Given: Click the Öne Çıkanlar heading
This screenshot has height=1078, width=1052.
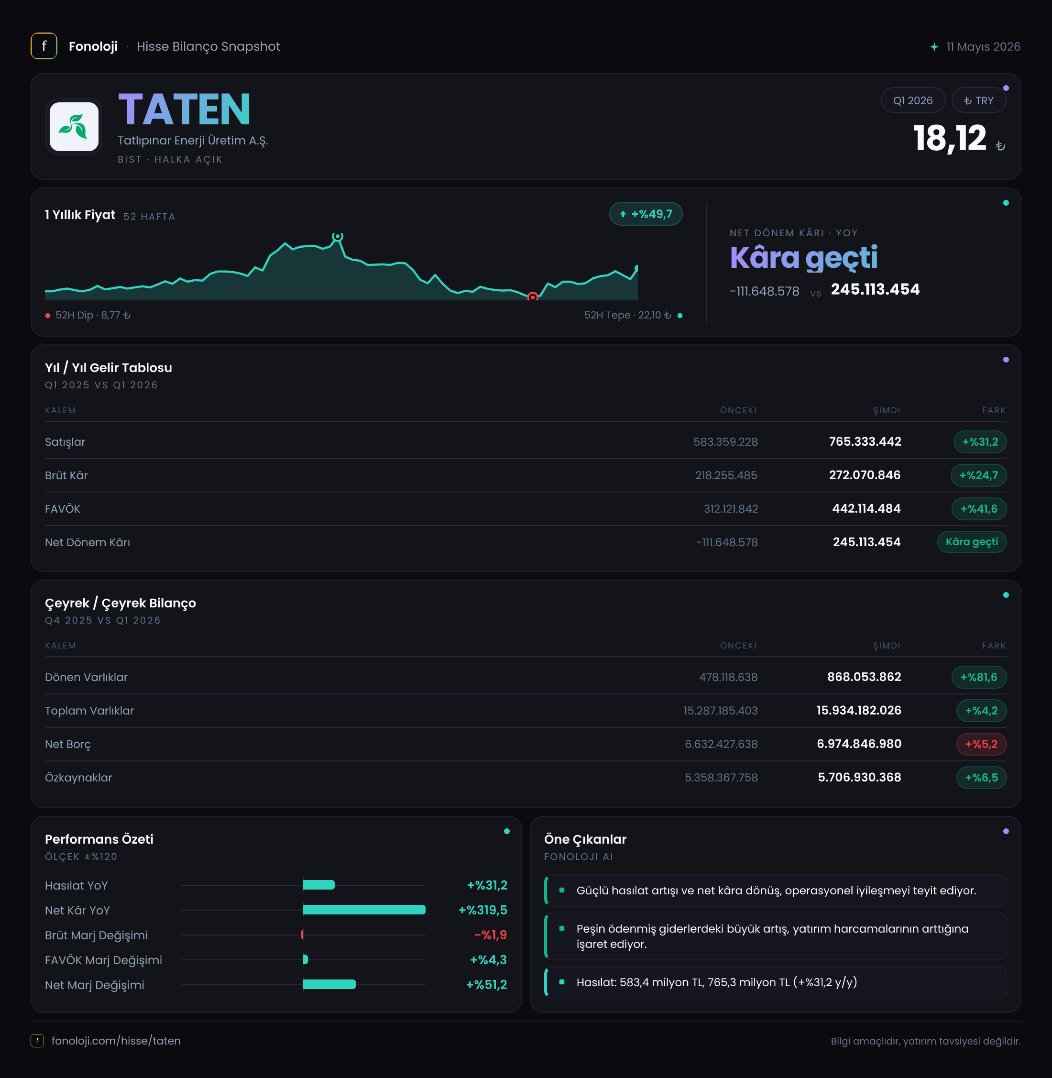Looking at the screenshot, I should tap(585, 839).
